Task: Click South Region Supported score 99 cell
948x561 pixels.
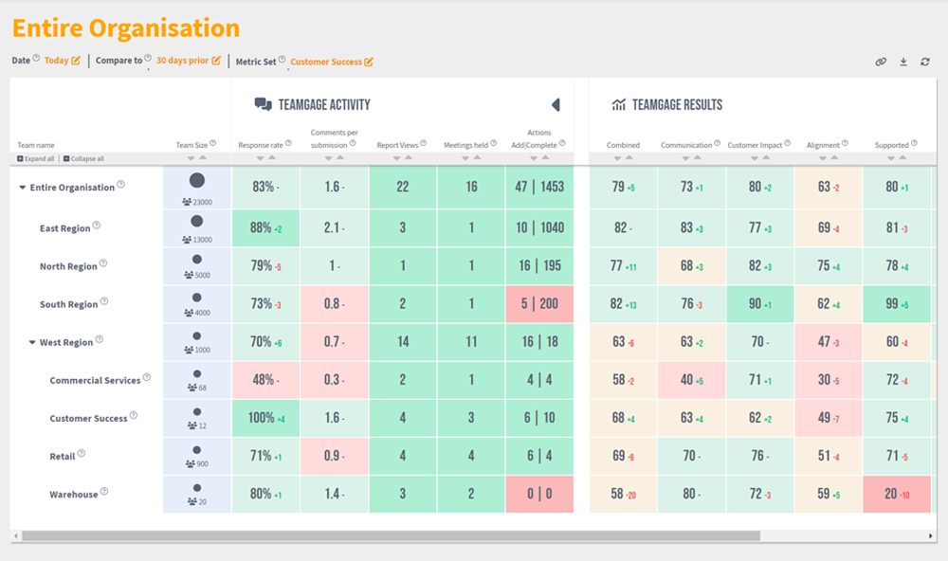Action: (x=897, y=304)
